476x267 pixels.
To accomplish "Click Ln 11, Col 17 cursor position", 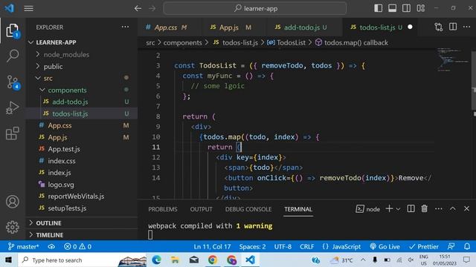I will pyautogui.click(x=212, y=246).
